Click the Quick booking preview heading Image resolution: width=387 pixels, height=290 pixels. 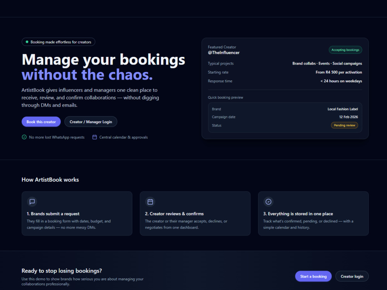[x=225, y=97]
